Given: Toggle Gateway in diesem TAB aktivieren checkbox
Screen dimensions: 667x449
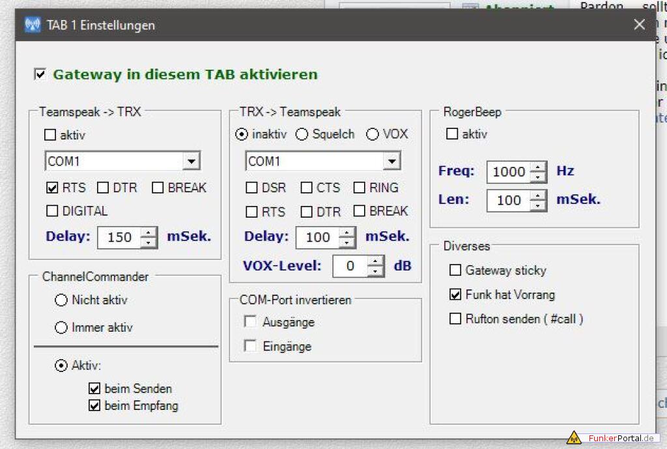Looking at the screenshot, I should tap(40, 74).
